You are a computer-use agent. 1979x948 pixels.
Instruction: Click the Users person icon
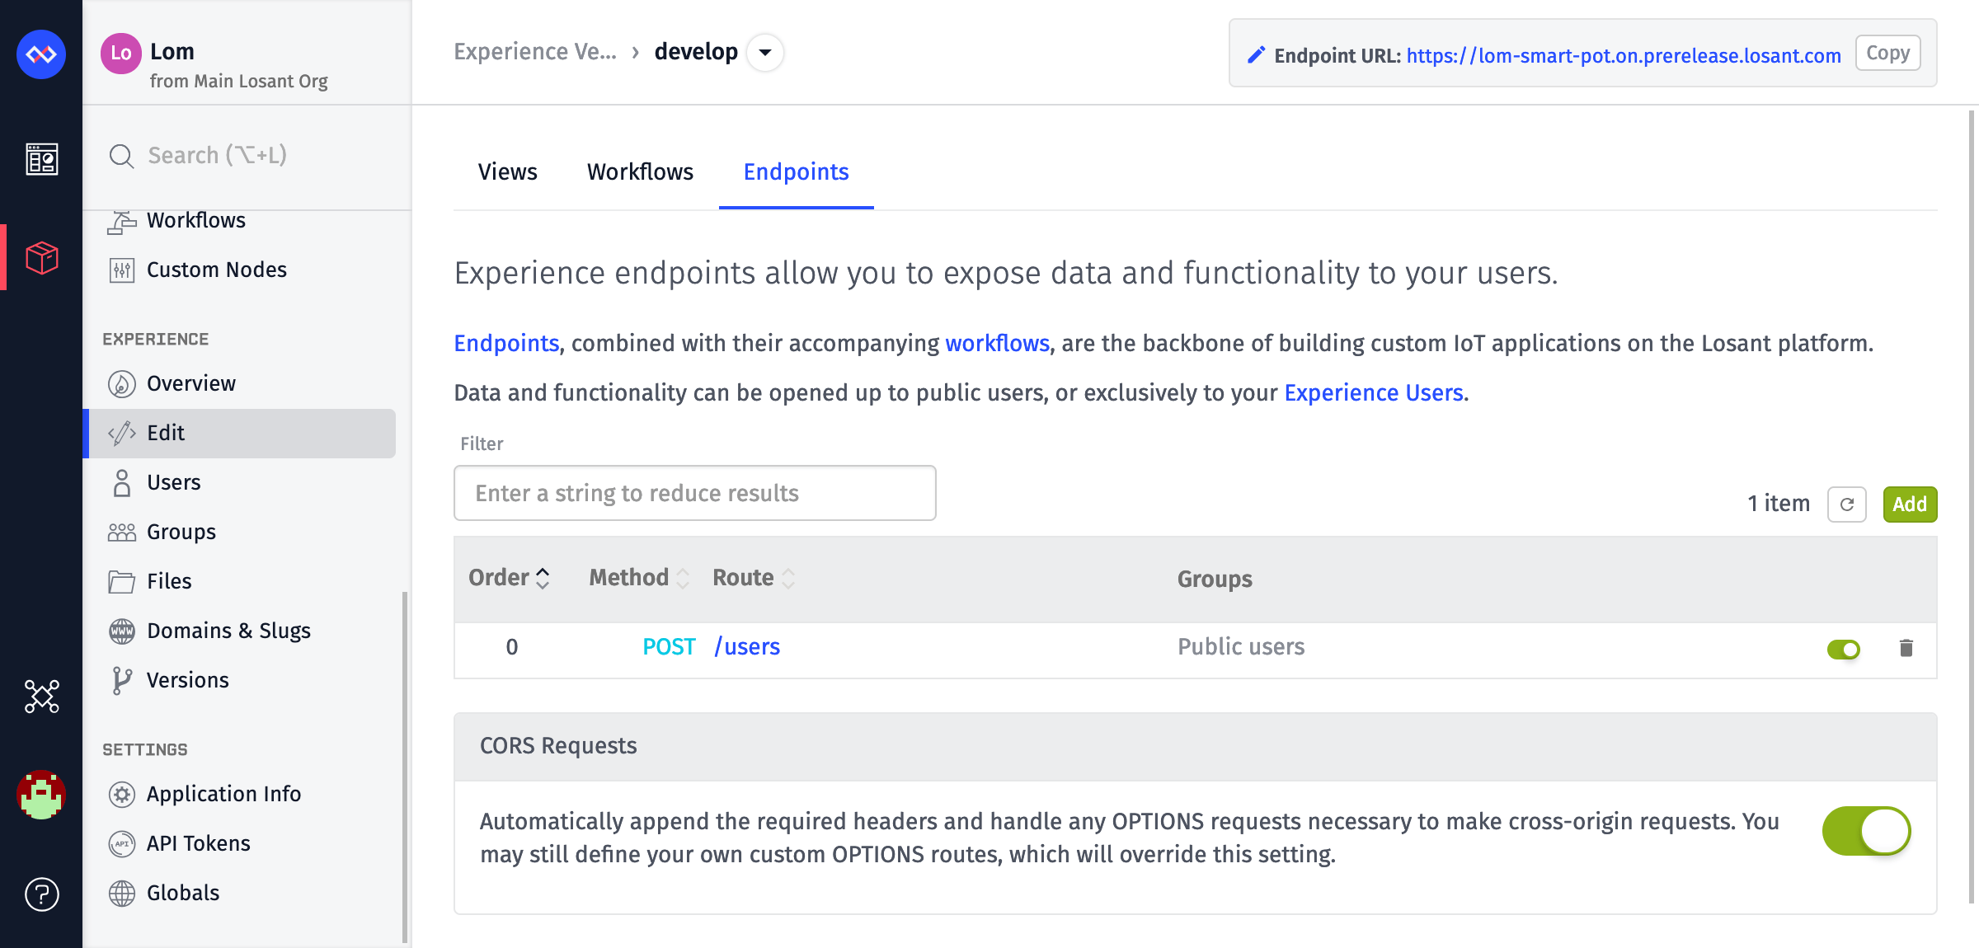pyautogui.click(x=121, y=483)
